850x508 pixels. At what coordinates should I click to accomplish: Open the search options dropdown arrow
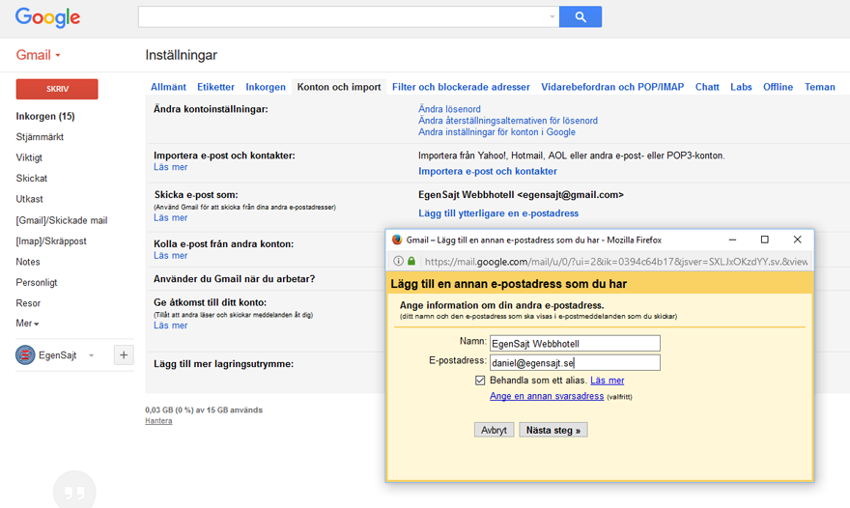click(x=552, y=16)
